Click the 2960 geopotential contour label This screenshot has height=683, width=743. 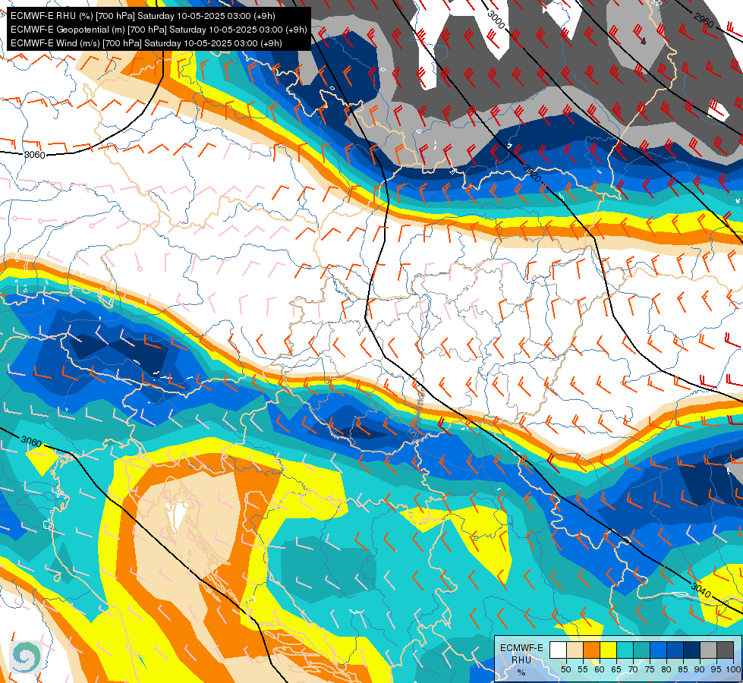coord(704,20)
